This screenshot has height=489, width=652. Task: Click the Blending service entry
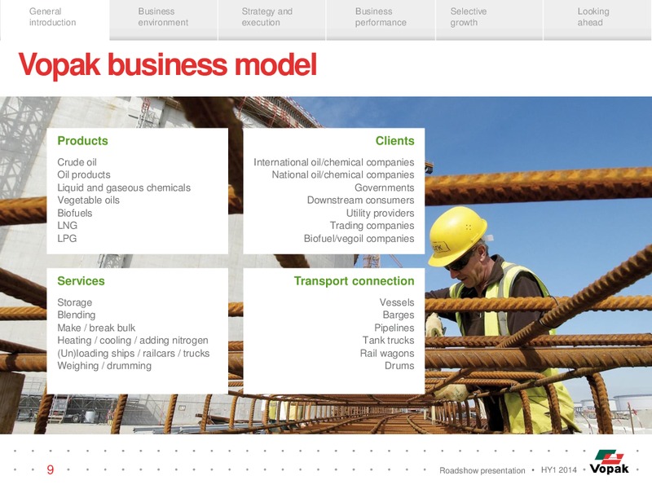click(77, 315)
